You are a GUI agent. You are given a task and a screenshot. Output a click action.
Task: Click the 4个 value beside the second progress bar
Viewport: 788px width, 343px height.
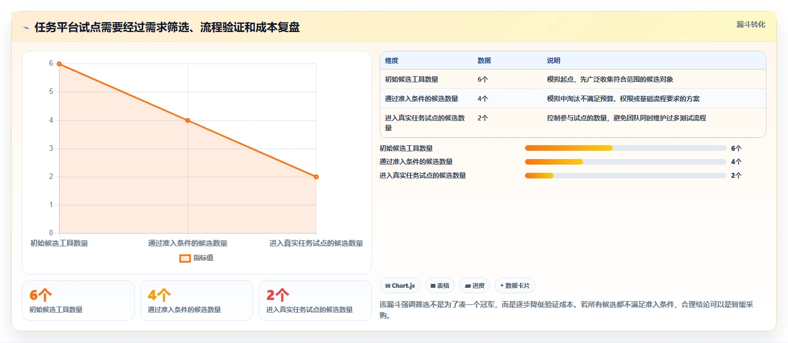(736, 162)
